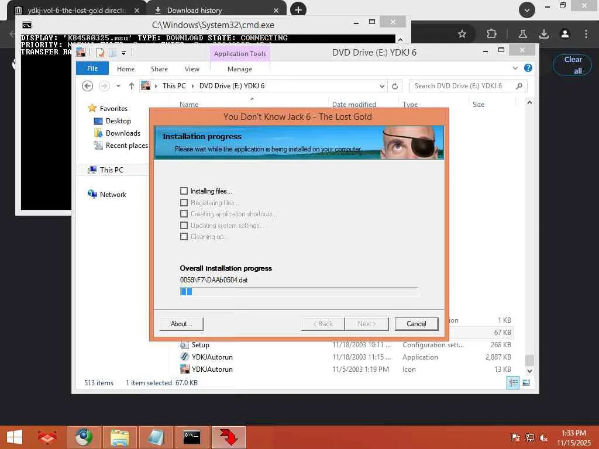Open the Chromium browser taskbar icon
The height and width of the screenshot is (449, 599).
83,437
